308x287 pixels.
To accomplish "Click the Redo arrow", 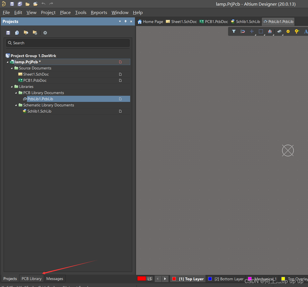I will point(51,4).
